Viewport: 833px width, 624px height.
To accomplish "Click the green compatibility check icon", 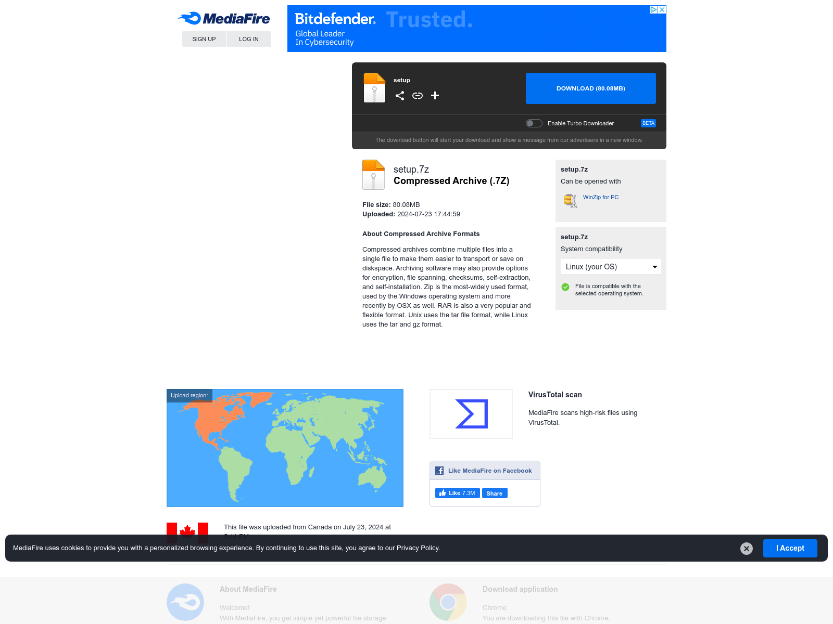I will (565, 287).
